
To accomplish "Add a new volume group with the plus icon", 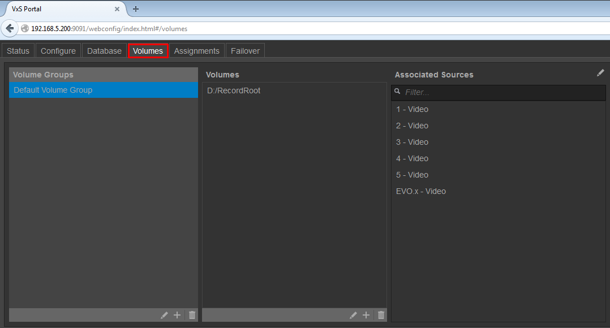I will (177, 315).
